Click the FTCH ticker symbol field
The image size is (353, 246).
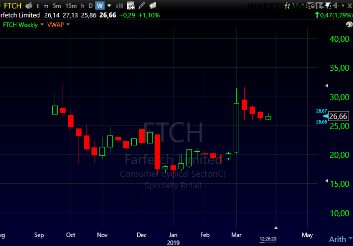[x=12, y=5]
